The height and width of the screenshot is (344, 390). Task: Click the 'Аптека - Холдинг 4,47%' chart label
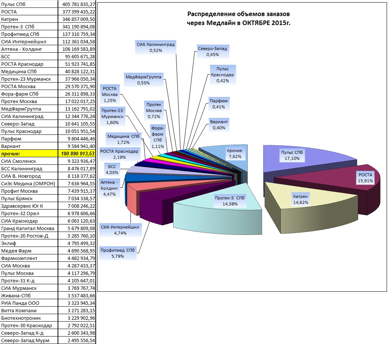(x=110, y=188)
